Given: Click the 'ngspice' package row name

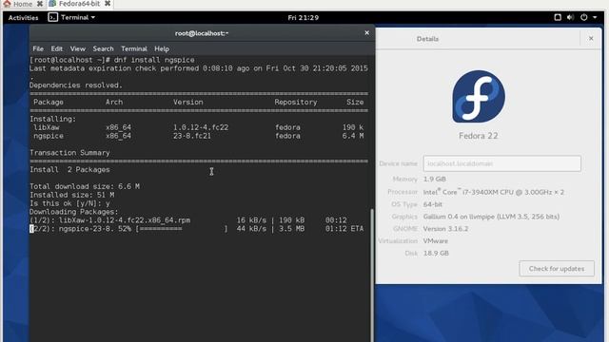Looking at the screenshot, I should 49,136.
